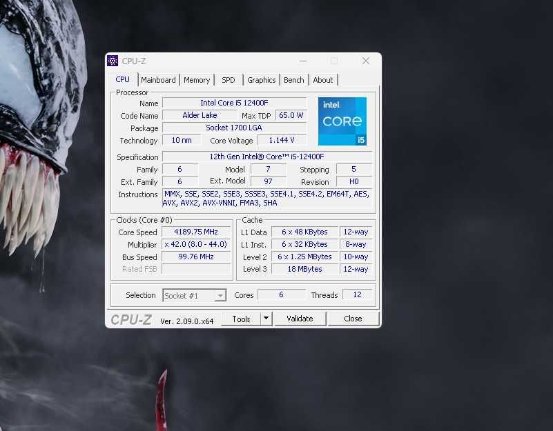Click the CPU-Z title bar icon
553x431 pixels.
113,61
